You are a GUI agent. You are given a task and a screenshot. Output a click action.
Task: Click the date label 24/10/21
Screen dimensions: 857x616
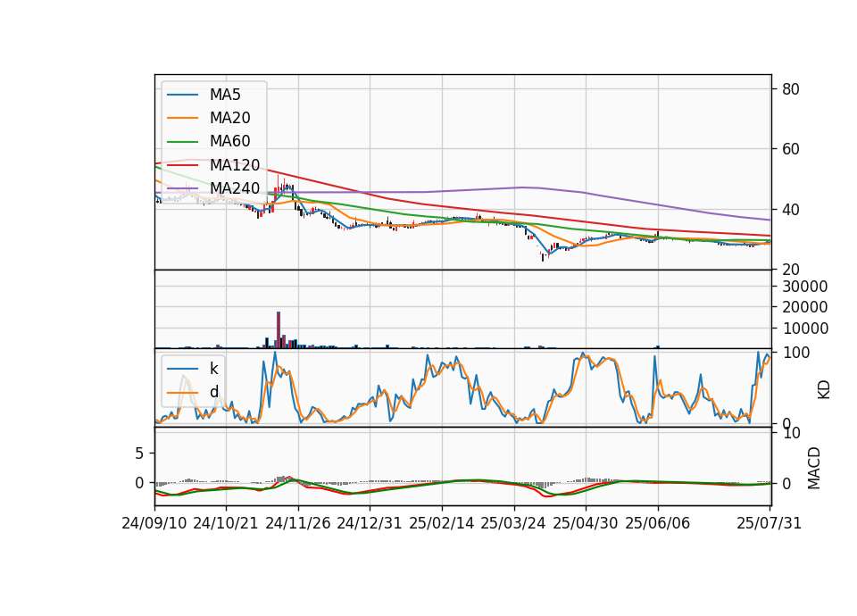click(226, 523)
